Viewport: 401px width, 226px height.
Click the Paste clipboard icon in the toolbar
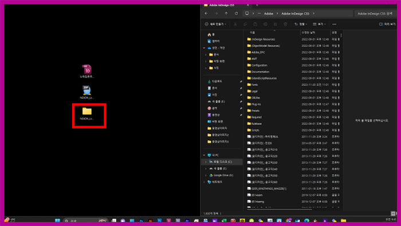tap(255, 24)
